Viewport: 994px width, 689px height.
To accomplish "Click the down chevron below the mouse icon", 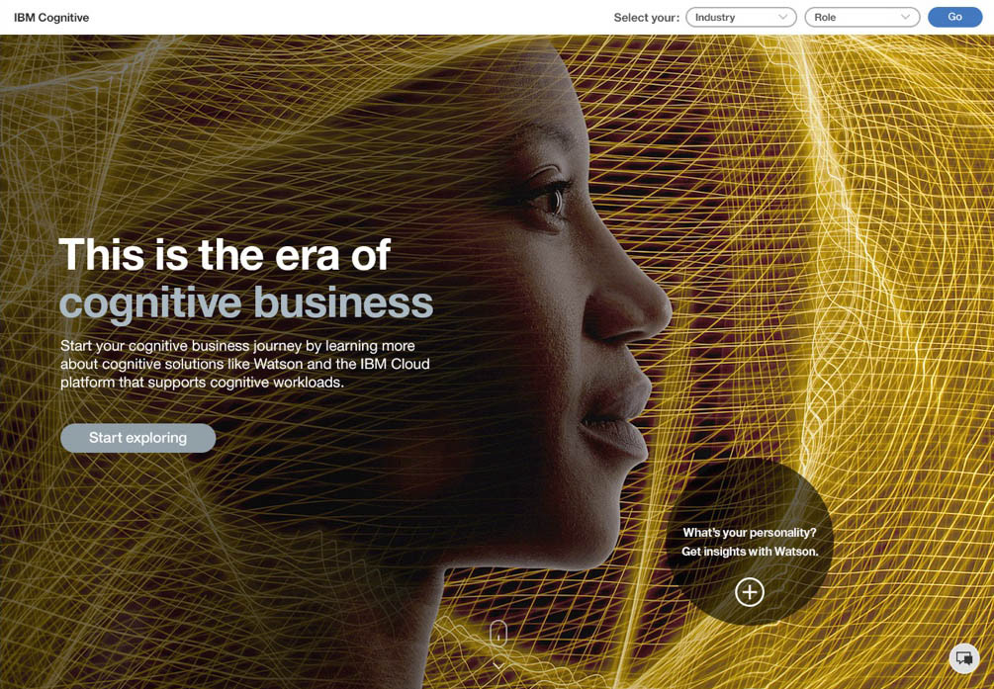I will click(x=498, y=665).
